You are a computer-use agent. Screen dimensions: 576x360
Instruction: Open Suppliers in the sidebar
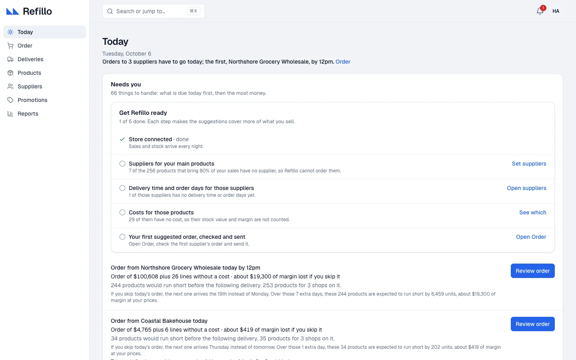tap(44, 86)
